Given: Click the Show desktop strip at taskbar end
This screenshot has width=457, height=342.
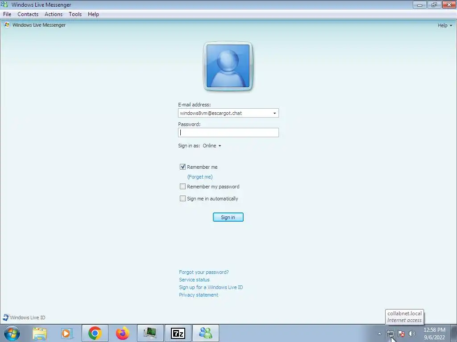Looking at the screenshot, I should [x=454, y=333].
